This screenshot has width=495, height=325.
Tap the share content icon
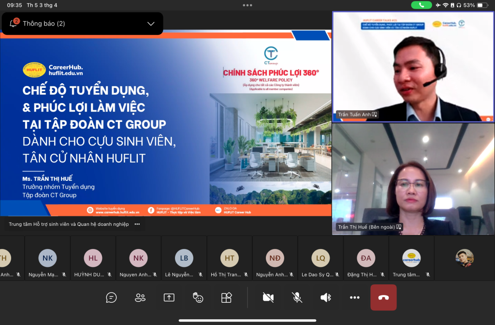point(169,297)
